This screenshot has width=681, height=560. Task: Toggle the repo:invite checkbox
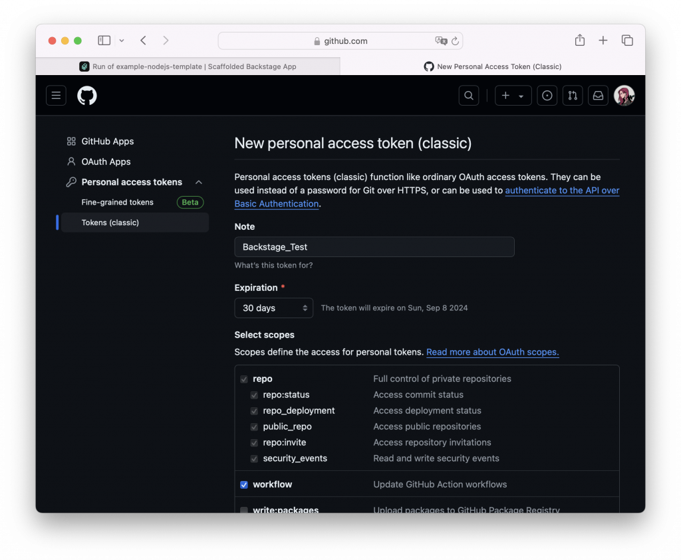click(254, 443)
